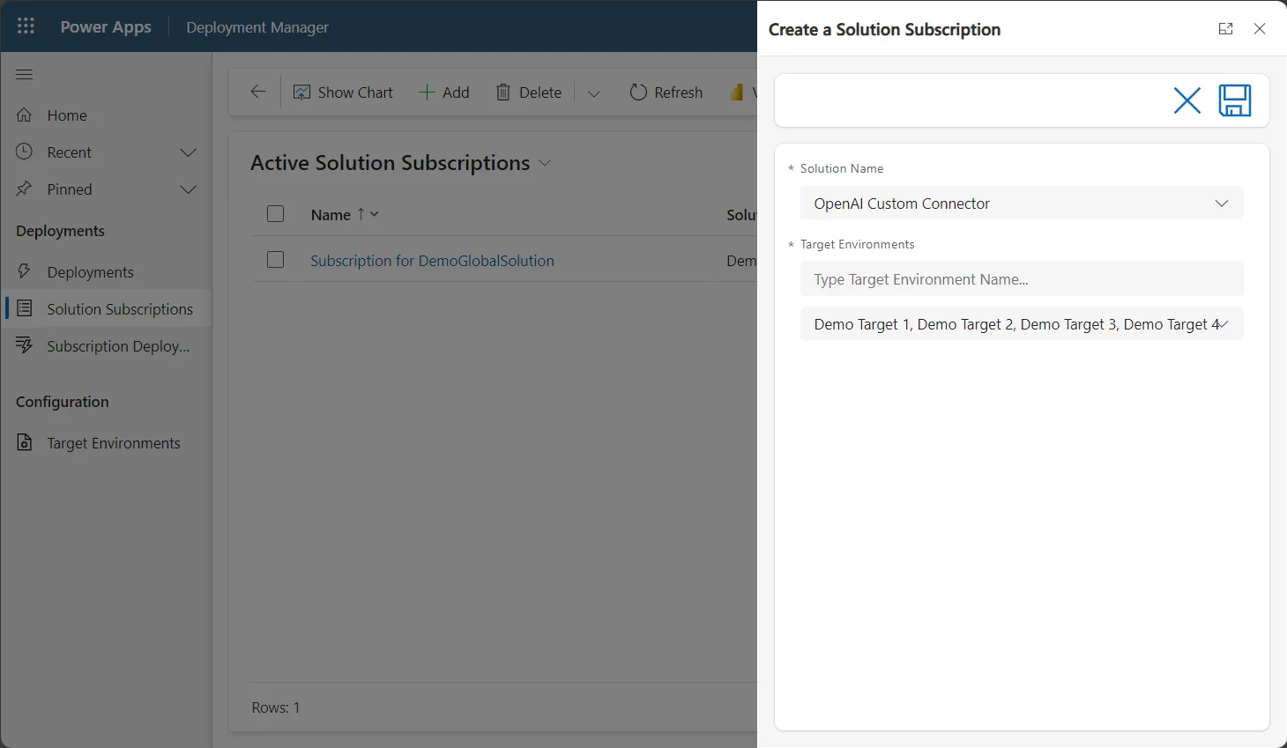Select Solution Subscriptions nav item
The image size is (1287, 748).
[x=120, y=309]
